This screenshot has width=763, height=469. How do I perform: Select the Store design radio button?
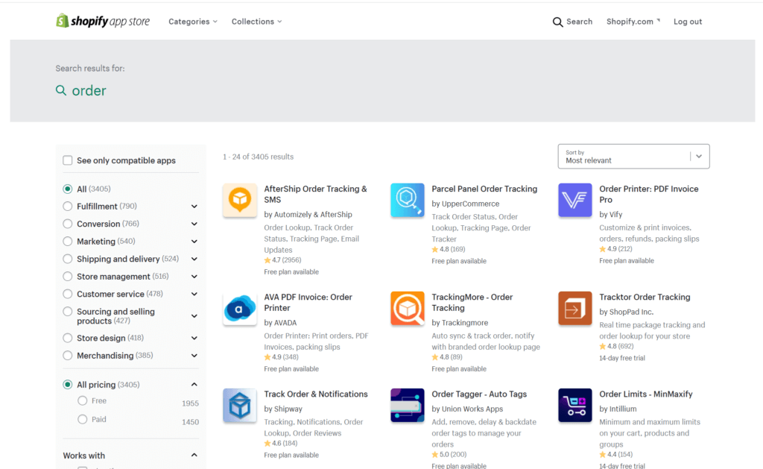(68, 338)
